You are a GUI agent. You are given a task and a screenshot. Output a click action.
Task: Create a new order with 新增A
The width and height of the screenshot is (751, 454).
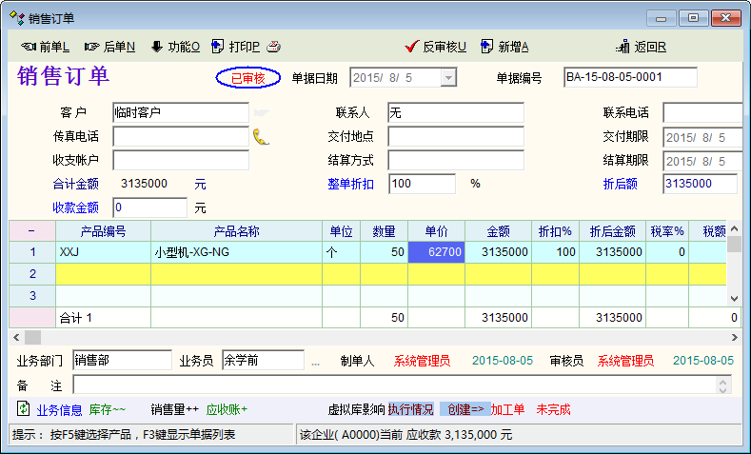[504, 47]
